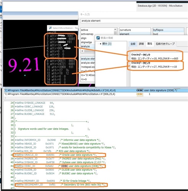Click the '#define INFORMIX_ID' code line
This screenshot has width=188, height=191.
pyautogui.click(x=57, y=140)
